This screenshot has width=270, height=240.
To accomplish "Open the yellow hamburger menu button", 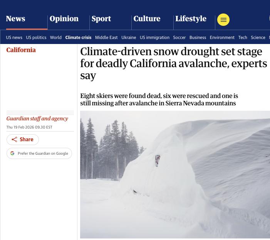I will [x=223, y=20].
